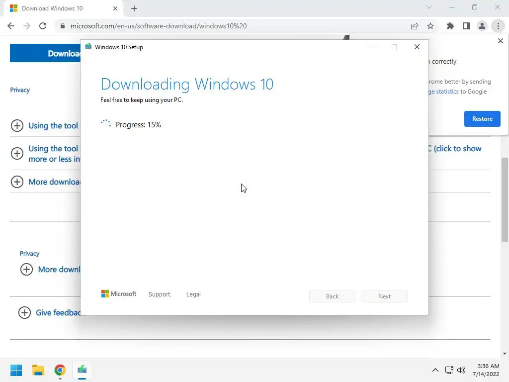Open the Legal link in Setup
Viewport: 509px width, 382px height.
[193, 294]
